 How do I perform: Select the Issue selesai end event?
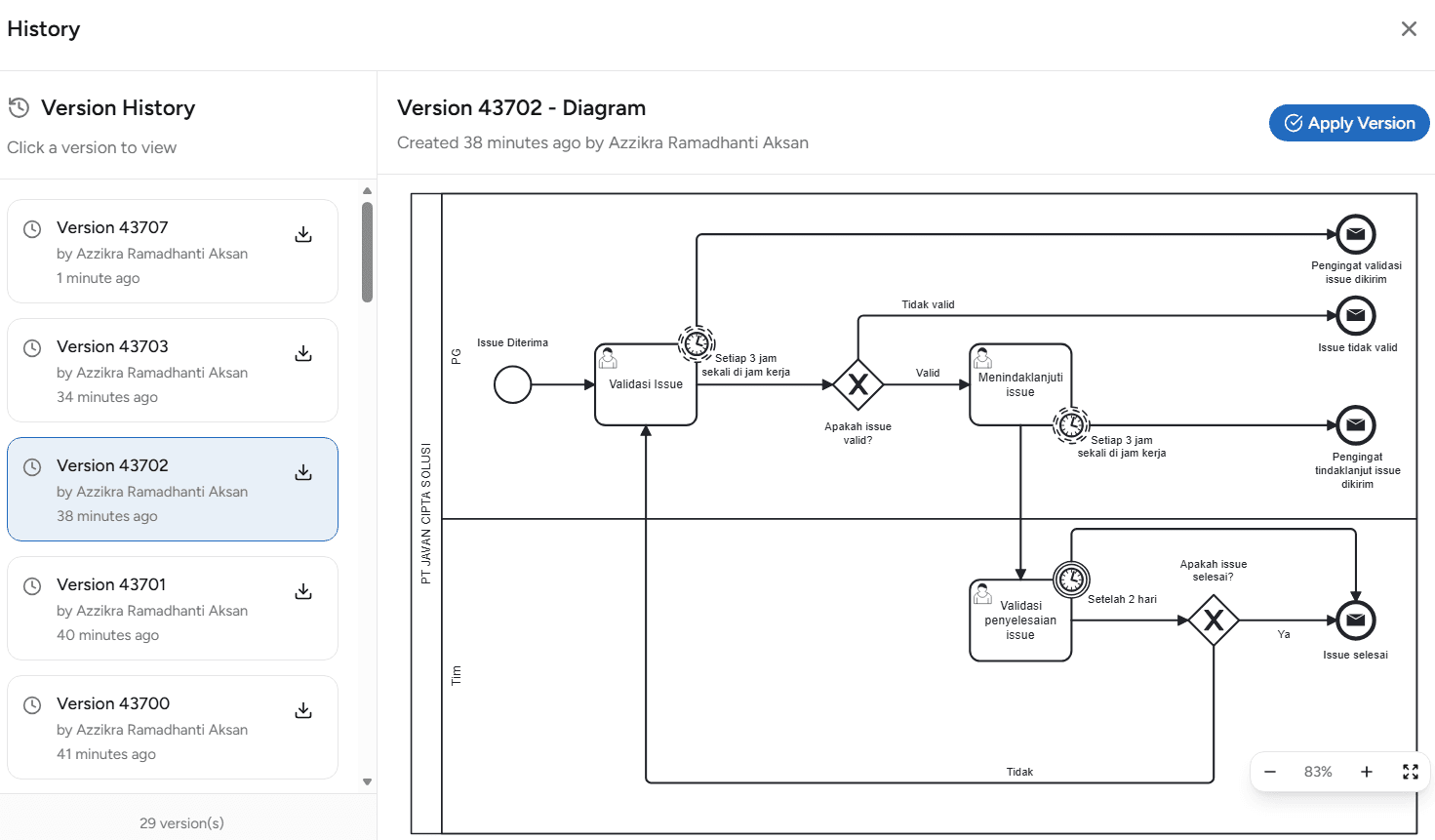1356,620
